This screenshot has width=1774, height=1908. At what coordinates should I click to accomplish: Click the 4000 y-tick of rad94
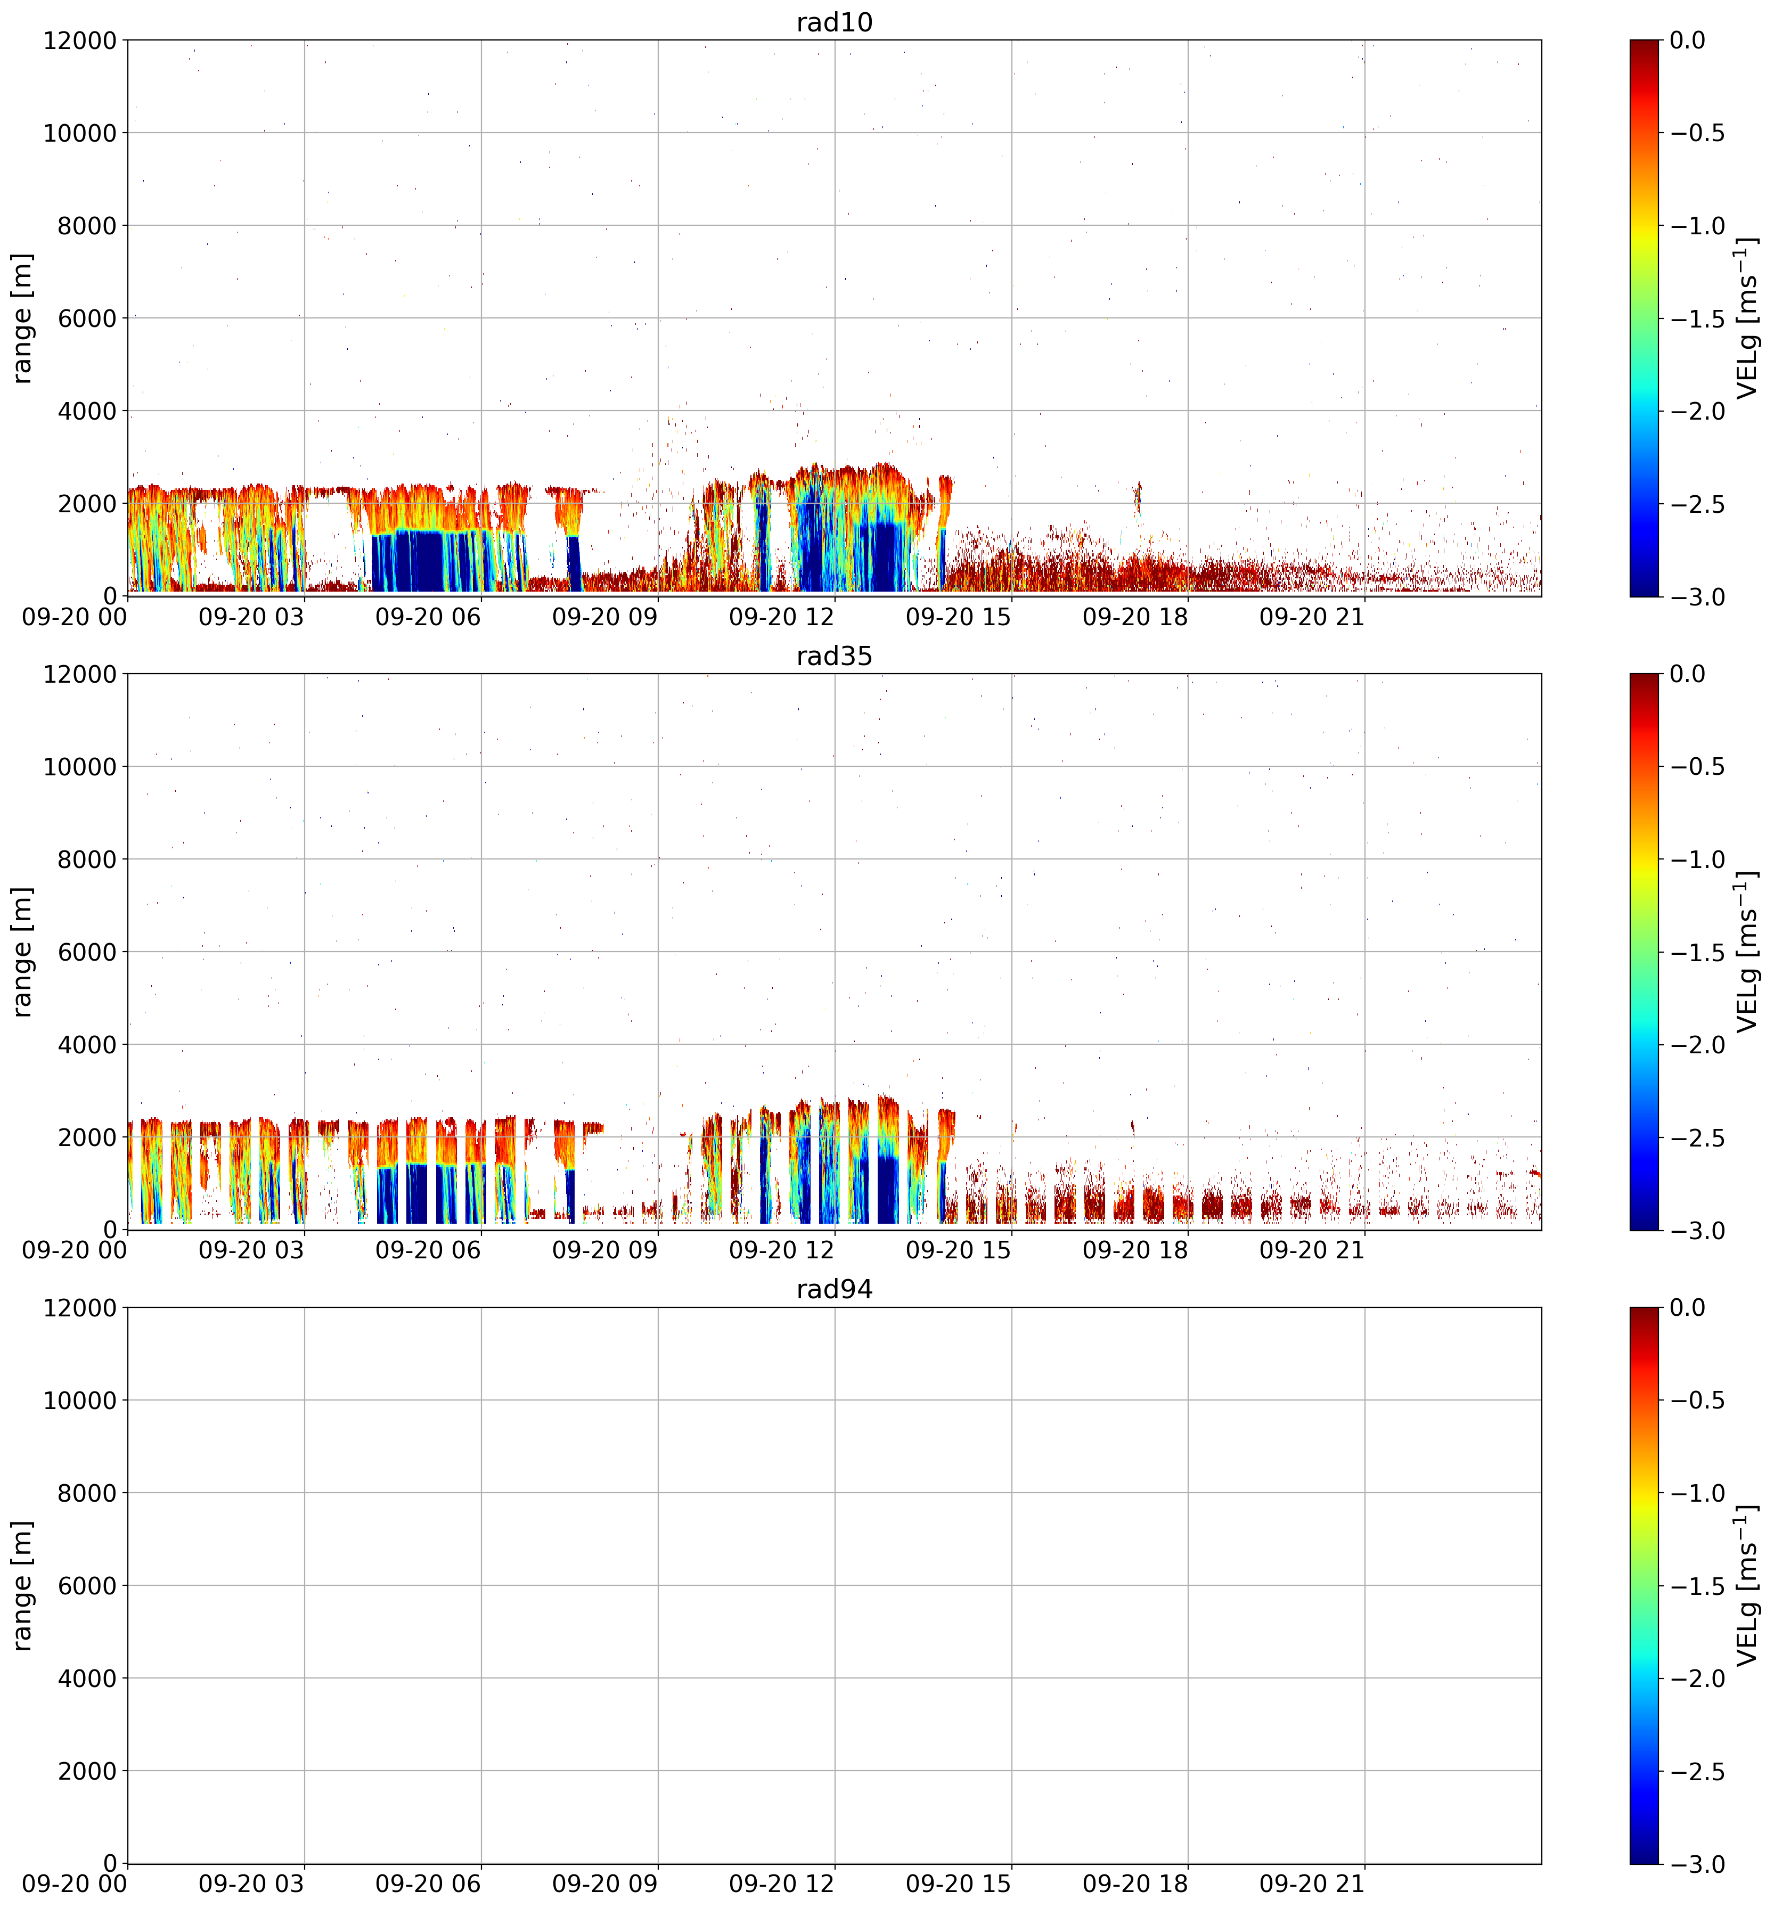tap(86, 1678)
